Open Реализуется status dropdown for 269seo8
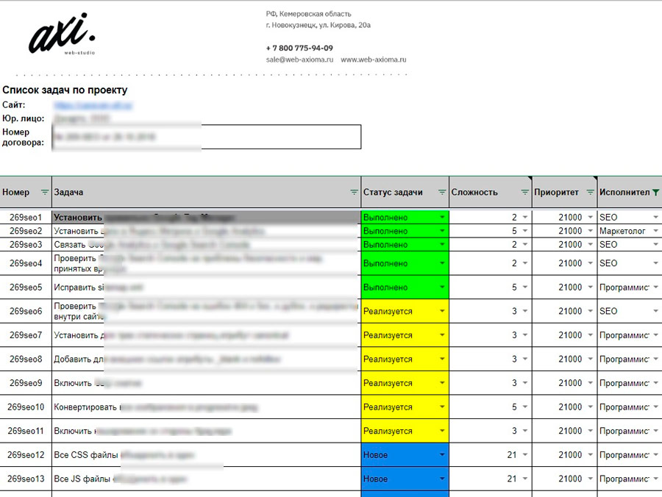This screenshot has height=497, width=662. (442, 360)
